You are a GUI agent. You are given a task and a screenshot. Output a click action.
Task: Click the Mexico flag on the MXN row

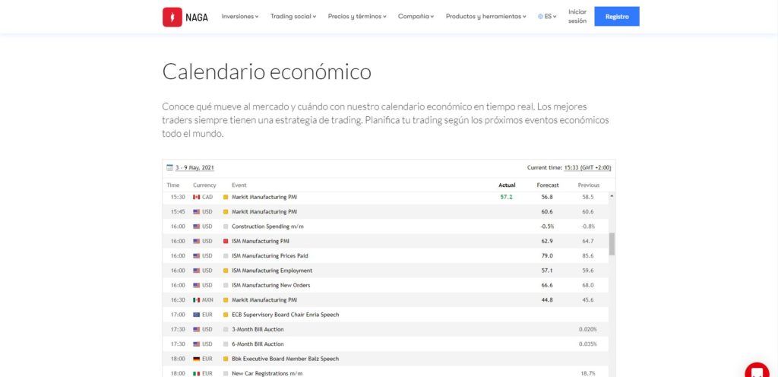click(x=197, y=300)
